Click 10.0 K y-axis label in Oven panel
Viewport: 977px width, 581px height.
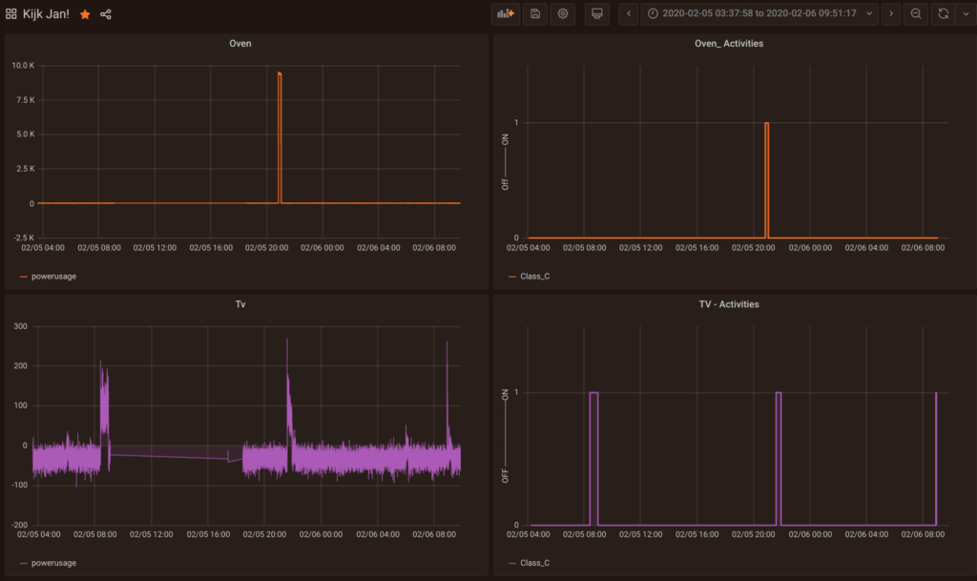pyautogui.click(x=23, y=66)
